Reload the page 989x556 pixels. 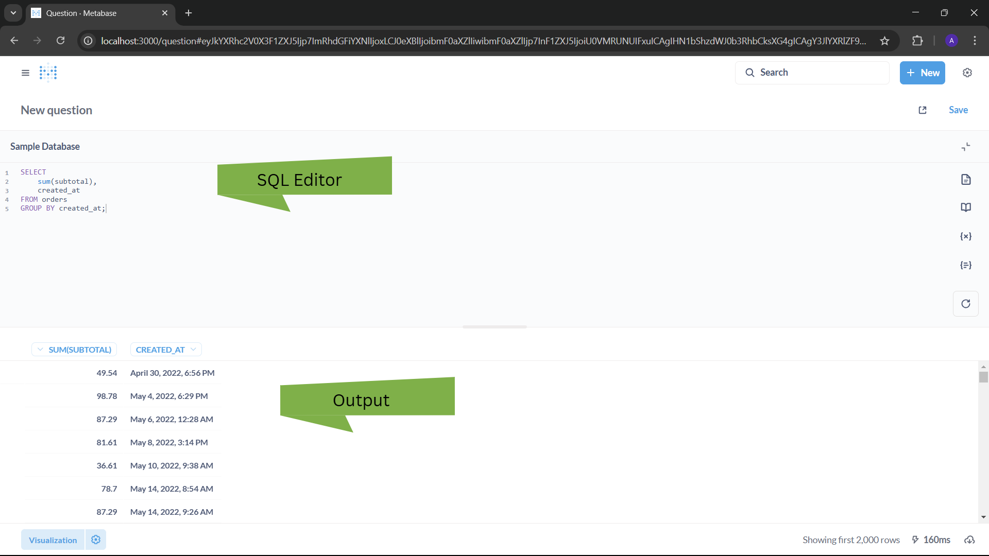click(x=60, y=41)
